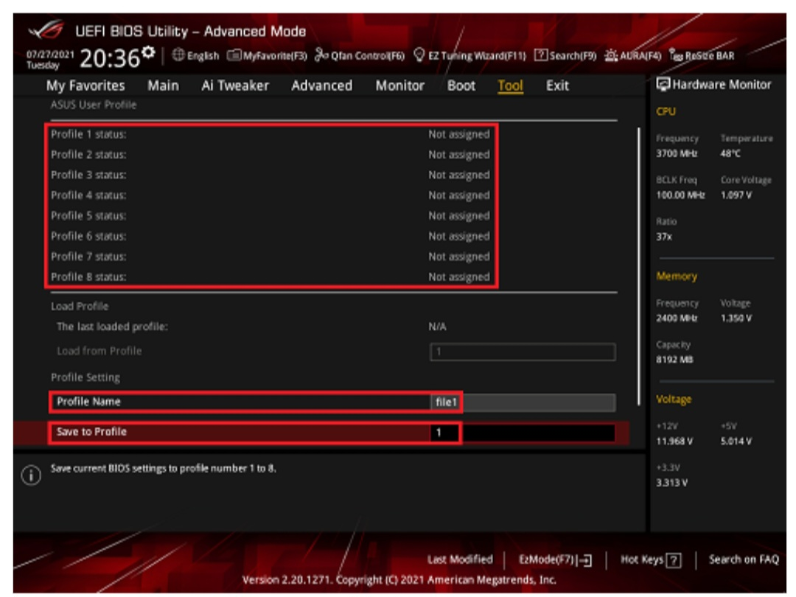Open Search on FAQ link
This screenshot has width=796, height=597.
click(x=744, y=559)
